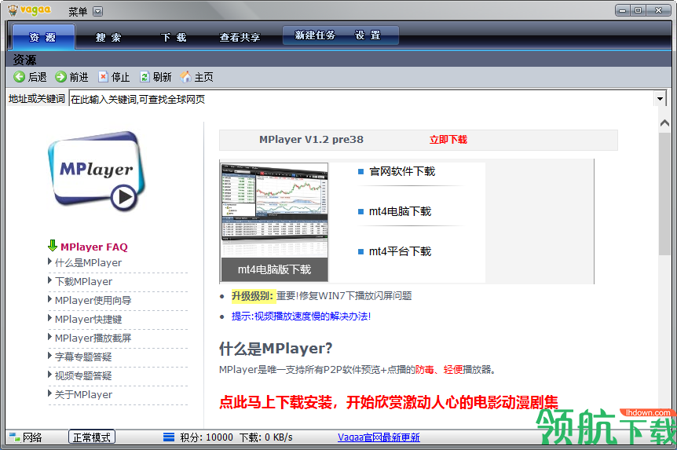Open 字幕专题答疑 in the FAQ list
677x450 pixels.
tap(83, 357)
